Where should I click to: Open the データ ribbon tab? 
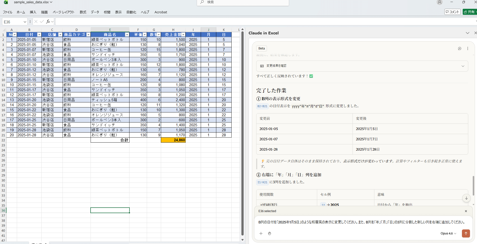pyautogui.click(x=95, y=12)
